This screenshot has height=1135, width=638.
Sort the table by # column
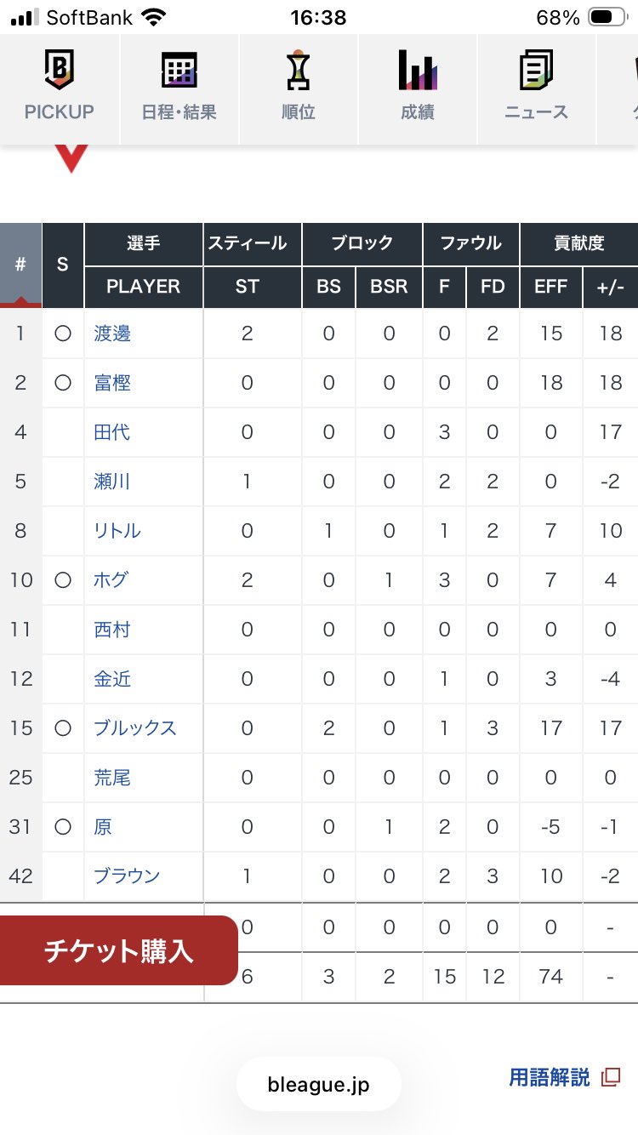click(x=20, y=265)
